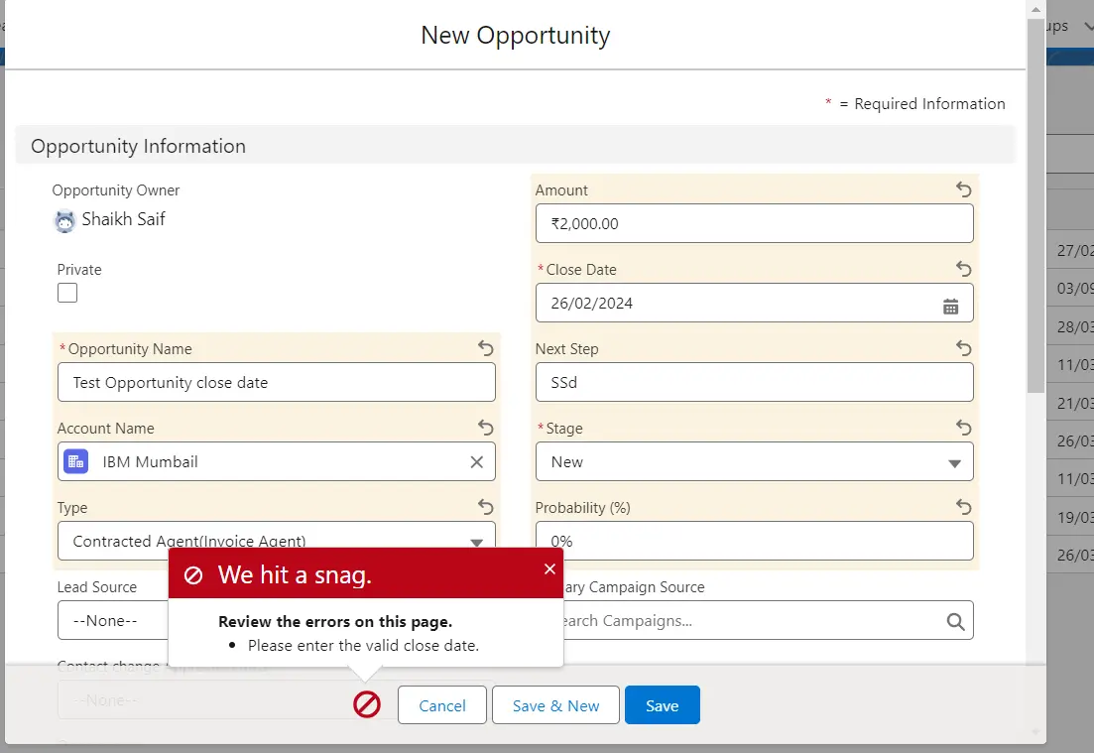Open the Stage dropdown showing New
This screenshot has width=1094, height=753.
[754, 462]
